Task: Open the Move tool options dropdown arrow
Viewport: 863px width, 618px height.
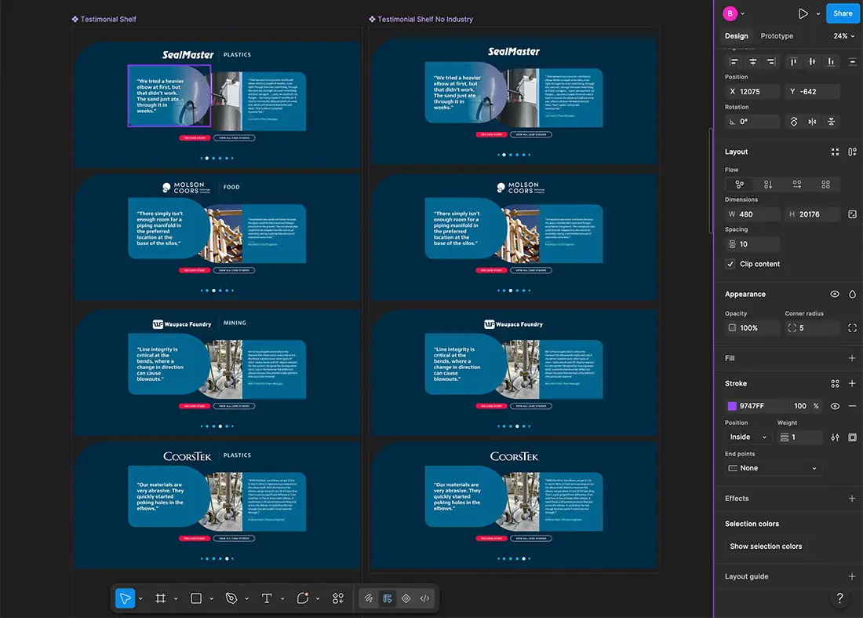Action: [140, 598]
